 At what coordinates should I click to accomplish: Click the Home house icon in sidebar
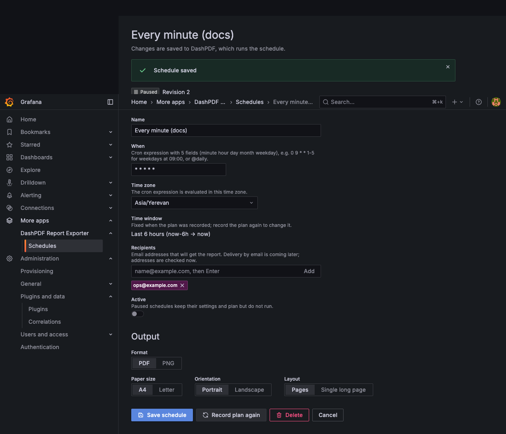(9, 119)
